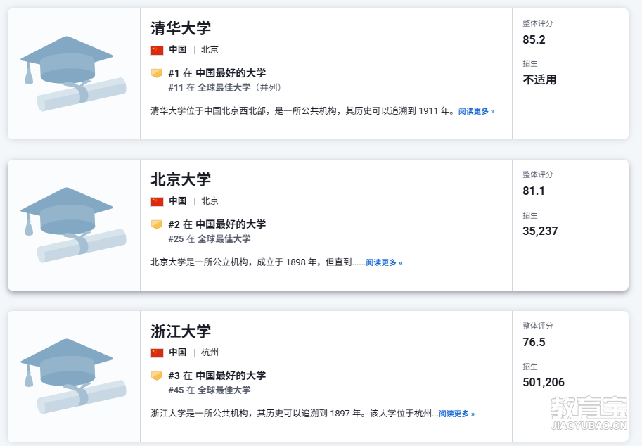Click the 清华大学 graduation cap thumbnail
The image size is (642, 446).
click(x=73, y=74)
